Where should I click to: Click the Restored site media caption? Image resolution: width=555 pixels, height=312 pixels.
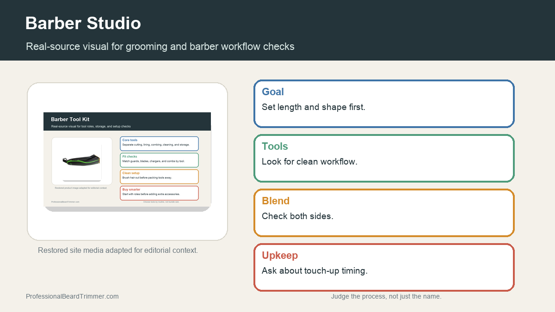pyautogui.click(x=118, y=250)
